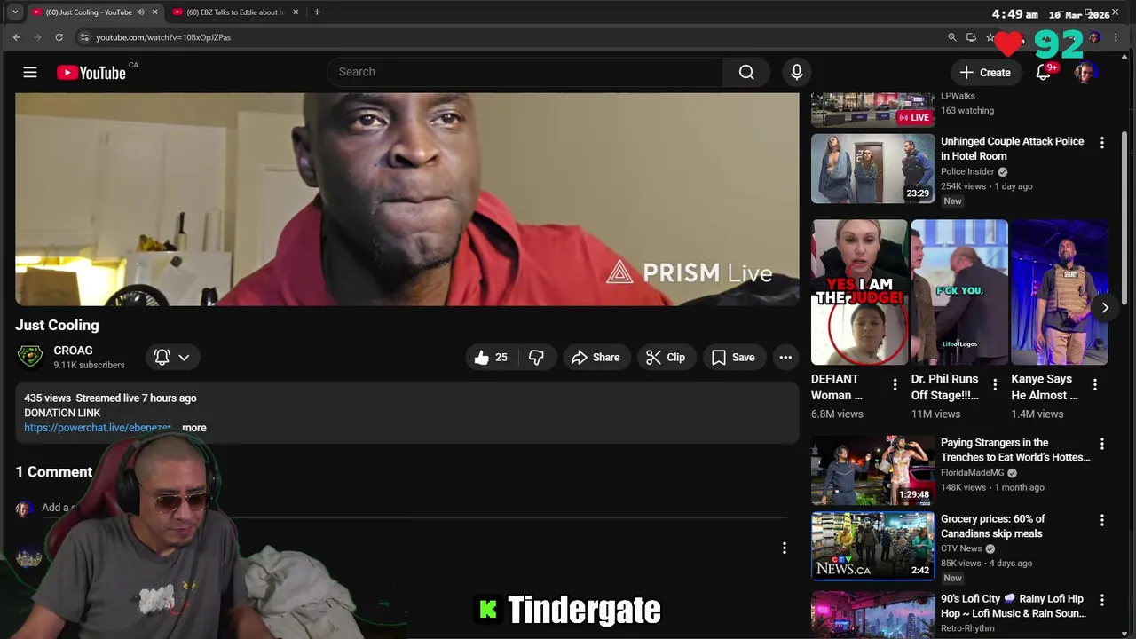Close the EBZ Talks to Eddie tab
Screen dimensions: 1136x639
[296, 12]
